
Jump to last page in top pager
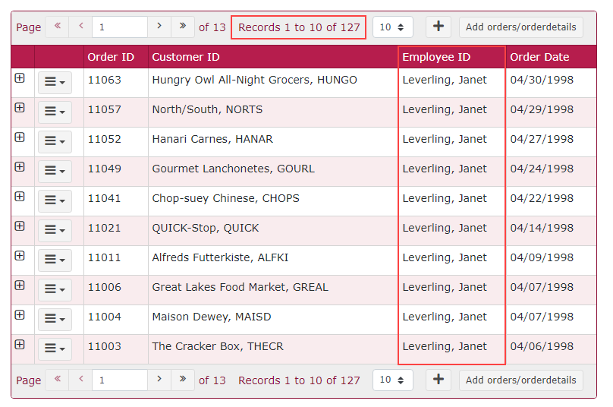(x=182, y=27)
